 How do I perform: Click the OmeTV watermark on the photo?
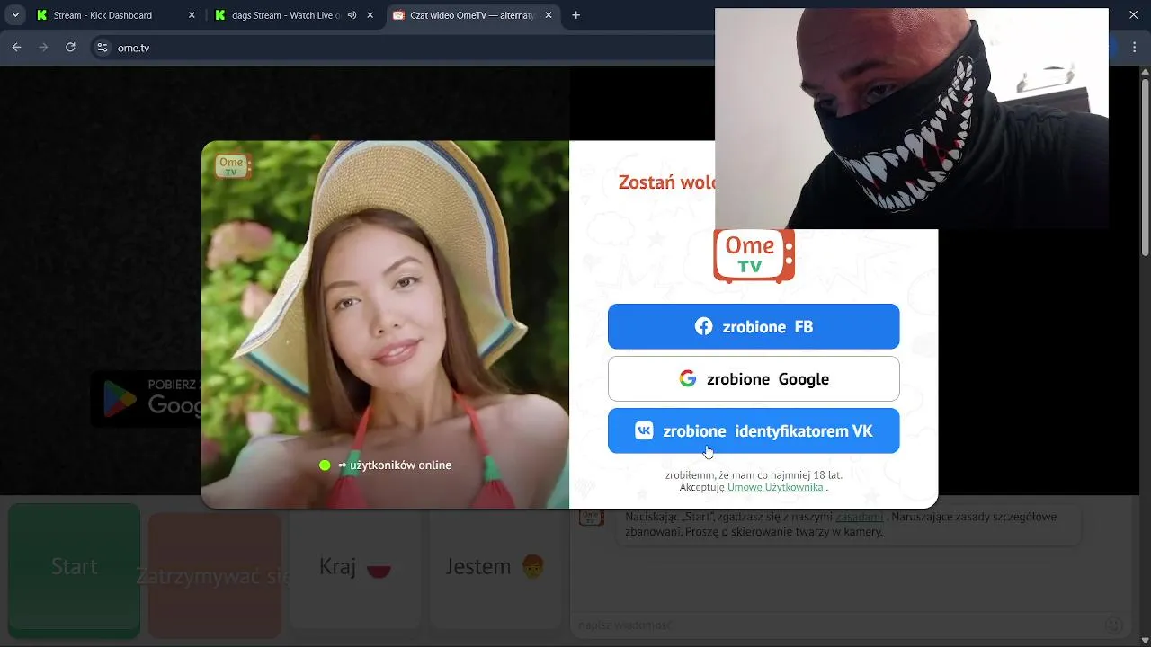tap(232, 166)
